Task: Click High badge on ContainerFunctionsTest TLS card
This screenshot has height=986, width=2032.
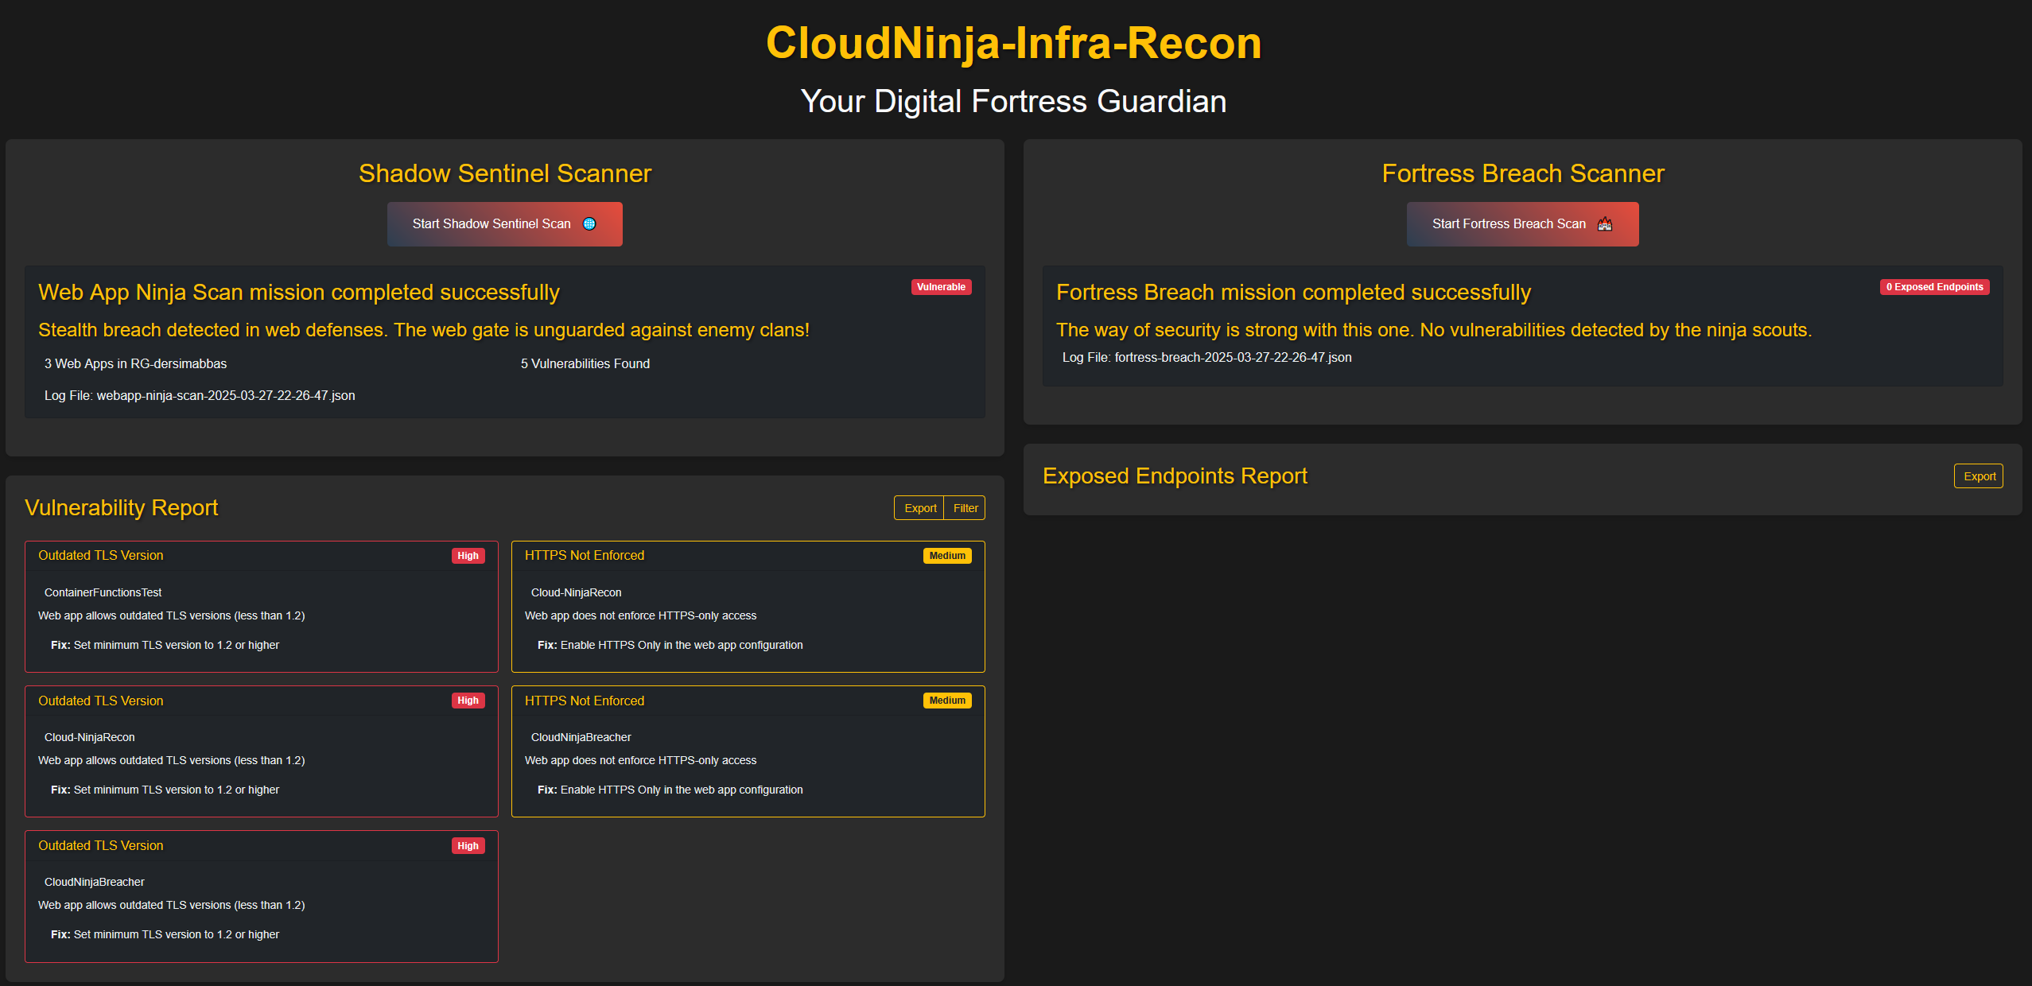Action: click(468, 556)
